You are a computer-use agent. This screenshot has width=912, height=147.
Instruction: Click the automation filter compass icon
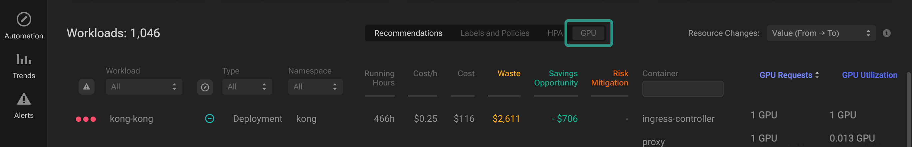[205, 87]
